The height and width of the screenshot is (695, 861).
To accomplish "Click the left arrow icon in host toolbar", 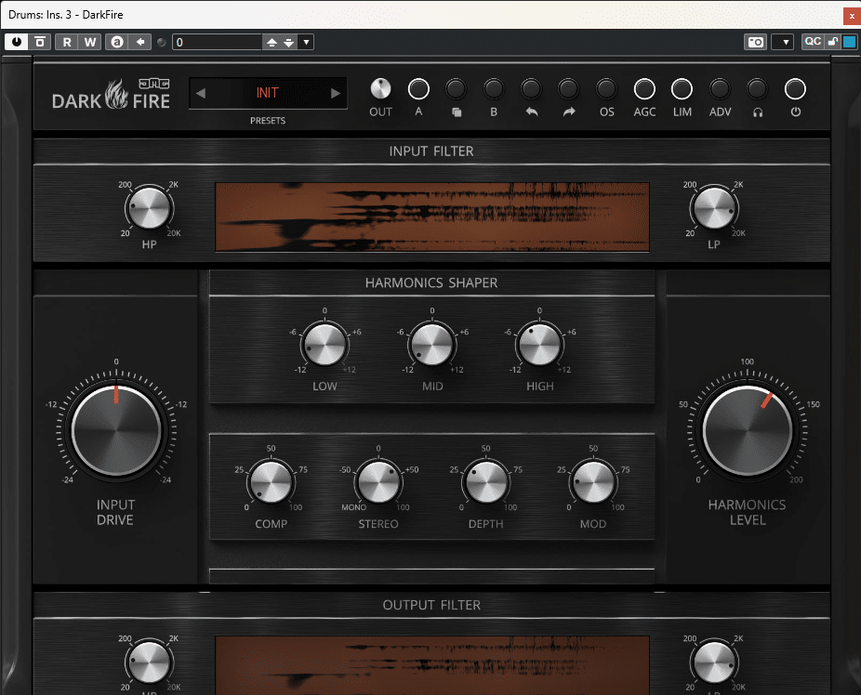I will 140,42.
